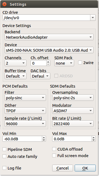This screenshot has width=99, height=176.
Task: Increase the Vol Max value with up arrow
Action: point(94,138)
